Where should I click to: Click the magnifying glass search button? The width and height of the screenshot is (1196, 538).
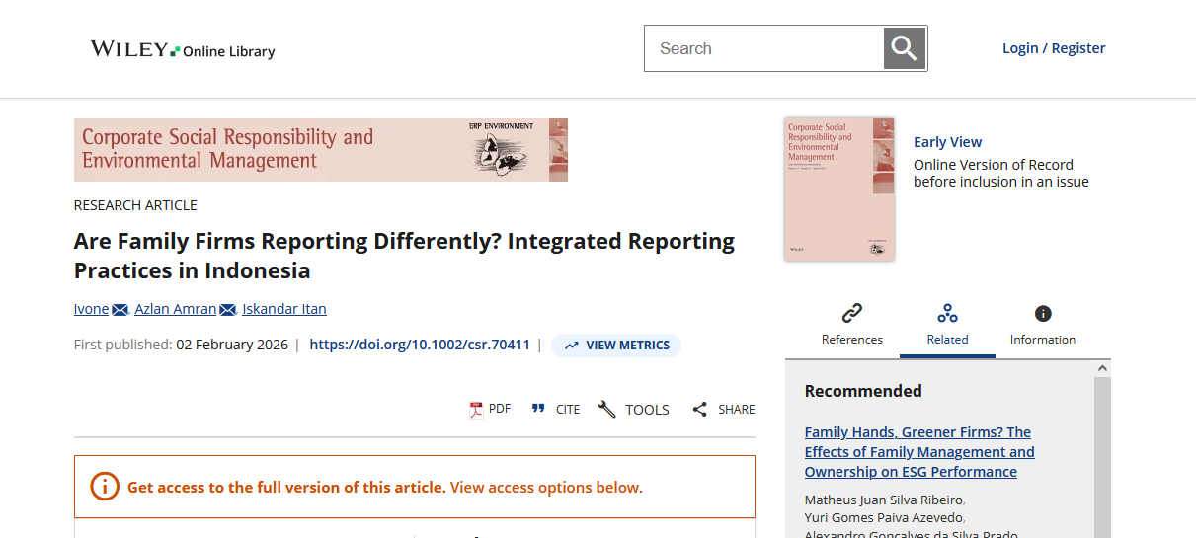coord(904,48)
